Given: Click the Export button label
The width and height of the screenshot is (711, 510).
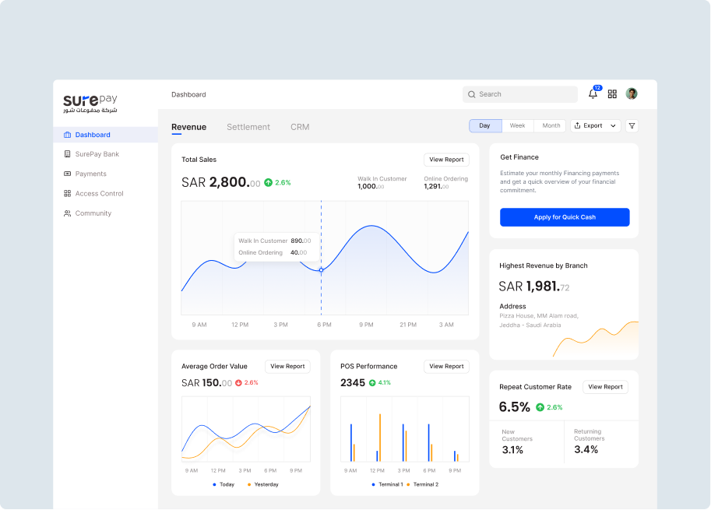Looking at the screenshot, I should pyautogui.click(x=593, y=126).
